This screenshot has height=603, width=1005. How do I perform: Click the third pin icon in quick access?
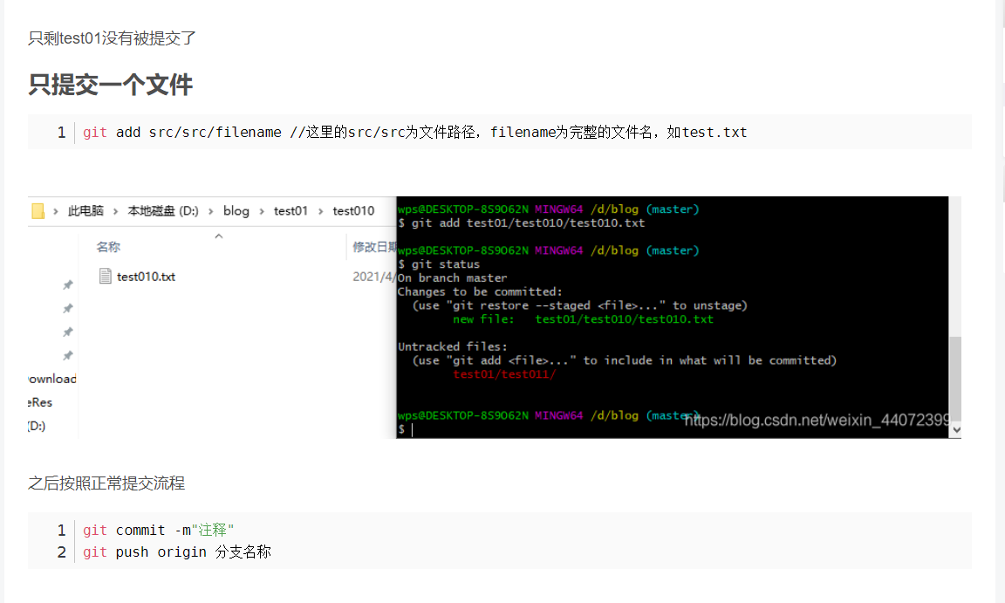67,332
